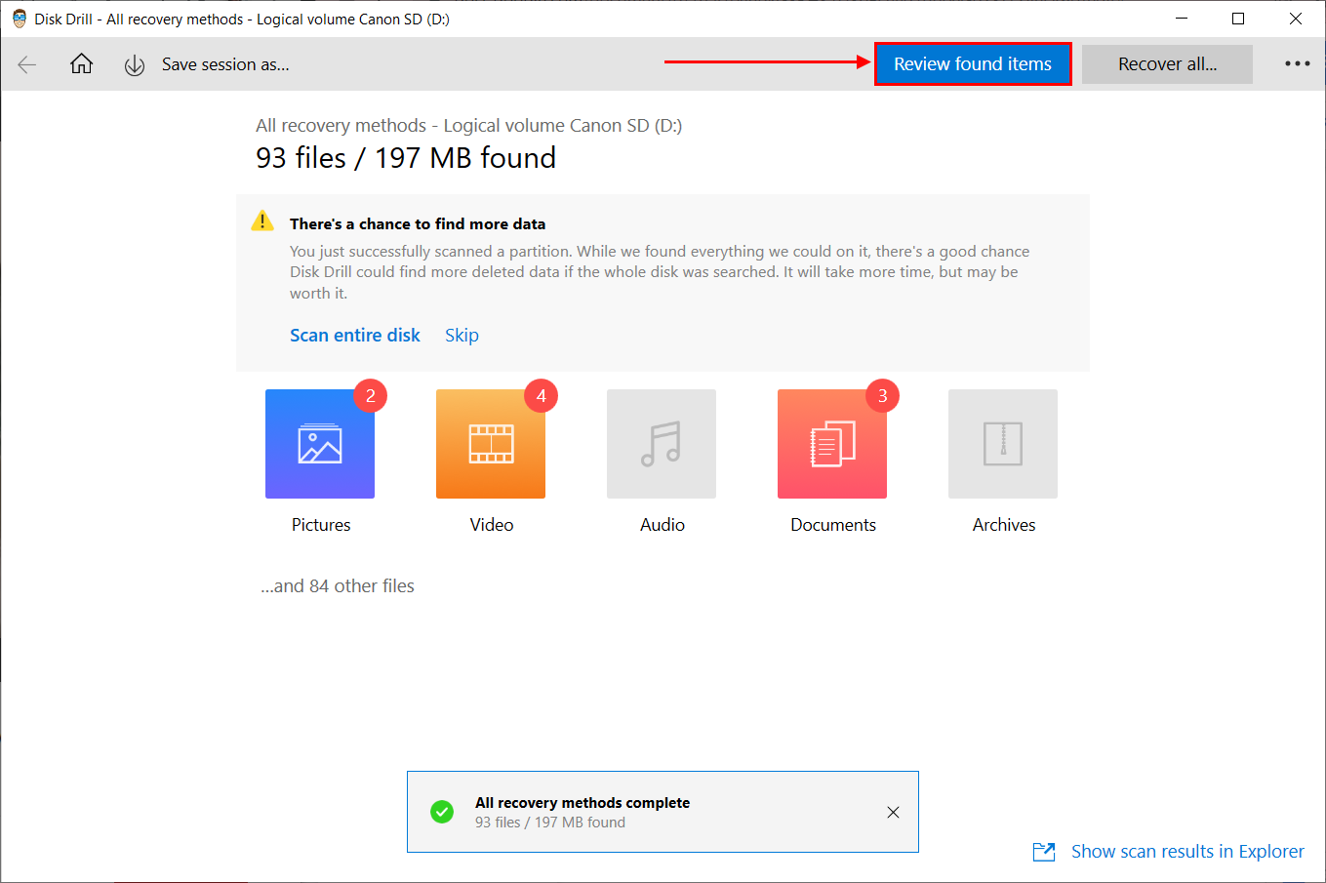Open the Home screen icon

81,64
